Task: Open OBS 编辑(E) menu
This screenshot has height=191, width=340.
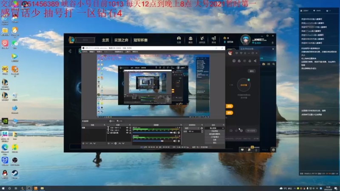Action: pyautogui.click(x=92, y=52)
